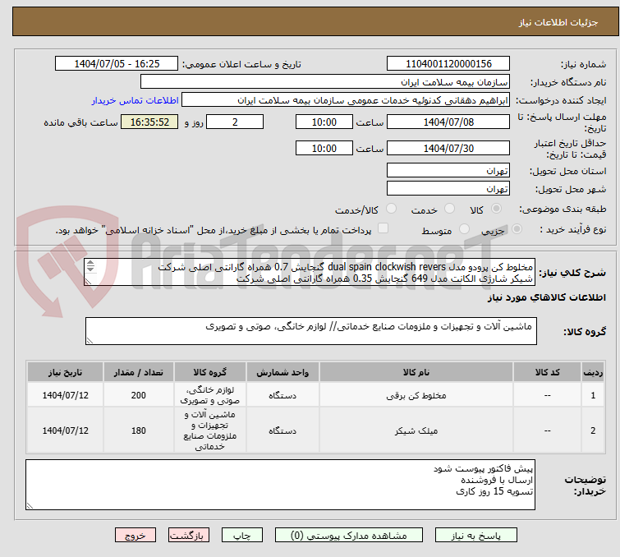The width and height of the screenshot is (620, 557).
Task: Click the کد کالا column header
Action: 547,372
